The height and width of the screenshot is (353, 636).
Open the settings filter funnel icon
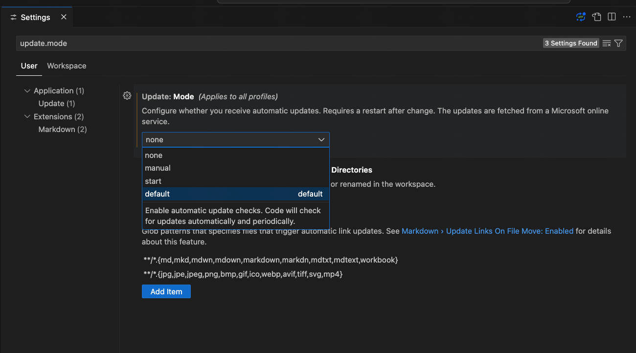[618, 44]
